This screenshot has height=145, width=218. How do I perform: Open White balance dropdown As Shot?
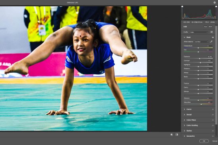(202, 42)
